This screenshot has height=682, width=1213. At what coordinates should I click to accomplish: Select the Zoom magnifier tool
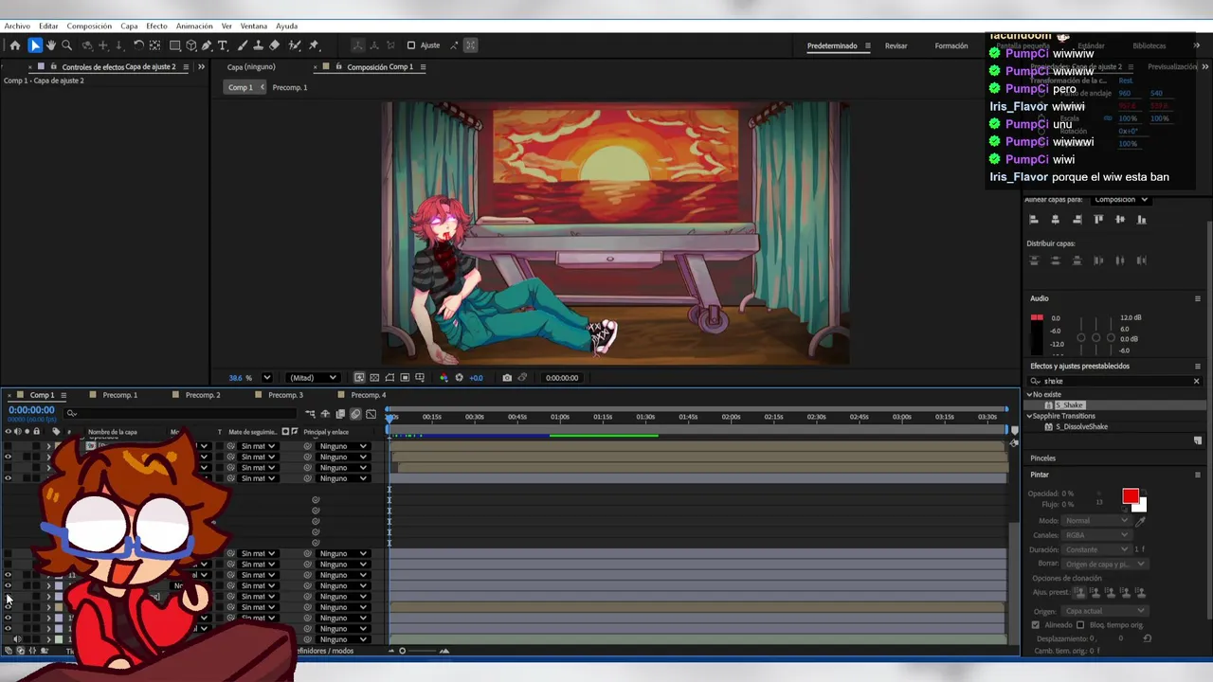(x=66, y=45)
